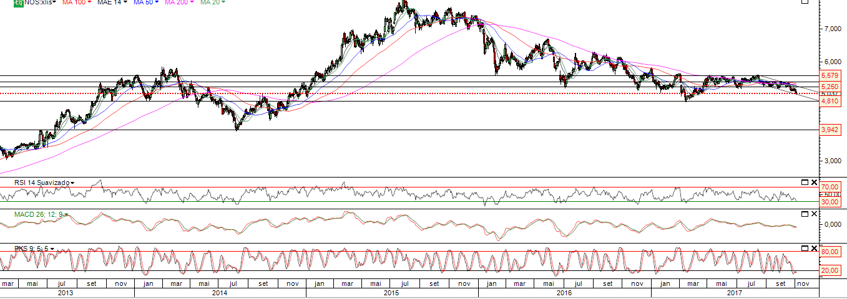847x299 pixels.
Task: Select the 4,810 price level label
Action: (x=830, y=101)
